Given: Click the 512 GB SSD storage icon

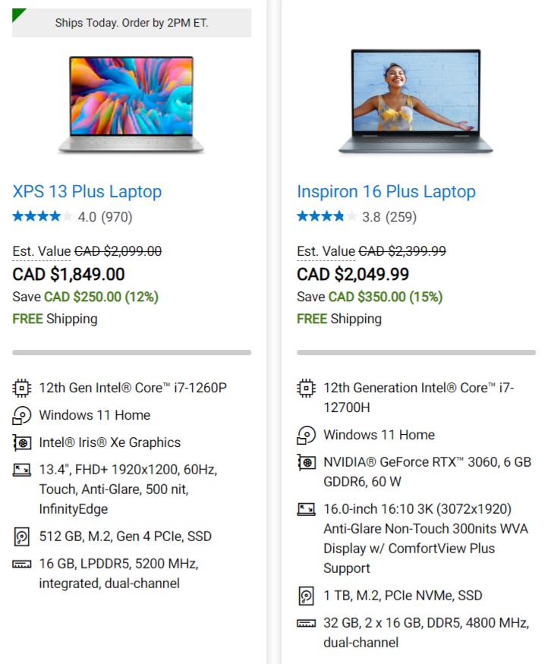Looking at the screenshot, I should click(21, 537).
